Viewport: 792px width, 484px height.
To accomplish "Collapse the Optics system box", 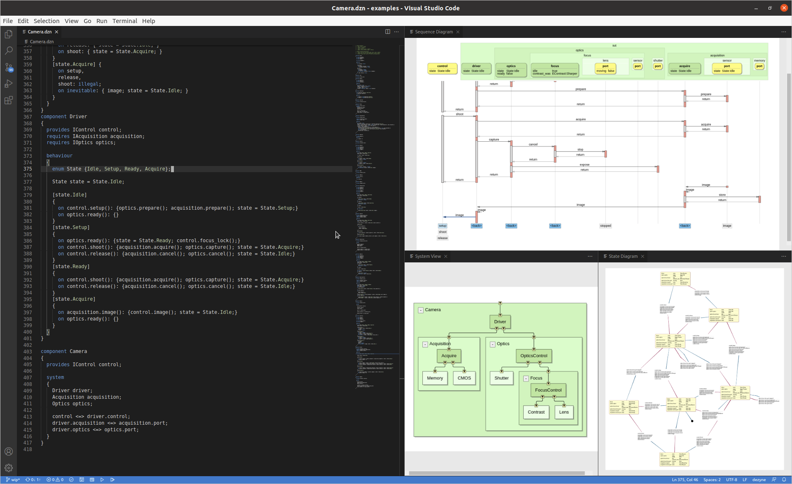I will click(x=492, y=344).
